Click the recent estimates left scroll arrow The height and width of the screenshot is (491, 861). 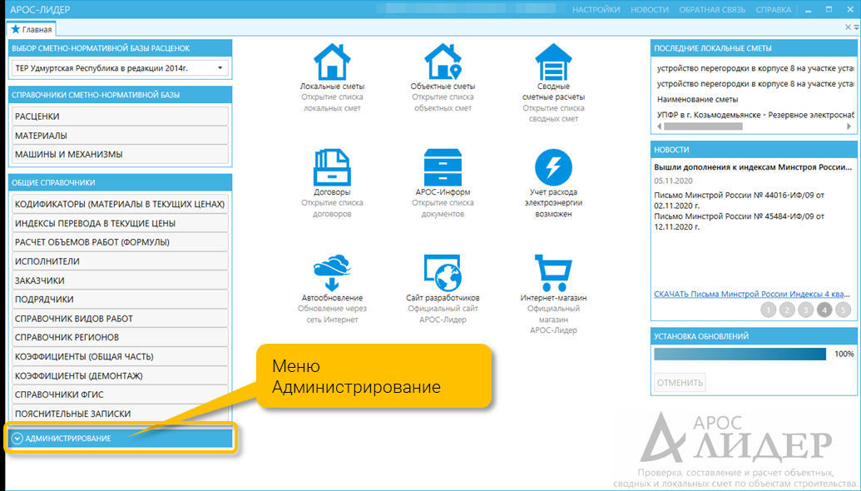pyautogui.click(x=659, y=126)
